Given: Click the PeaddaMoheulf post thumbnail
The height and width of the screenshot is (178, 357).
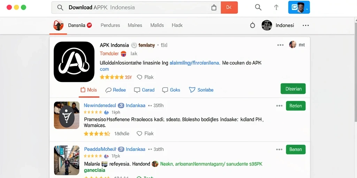Looking at the screenshot, I should pyautogui.click(x=67, y=160).
